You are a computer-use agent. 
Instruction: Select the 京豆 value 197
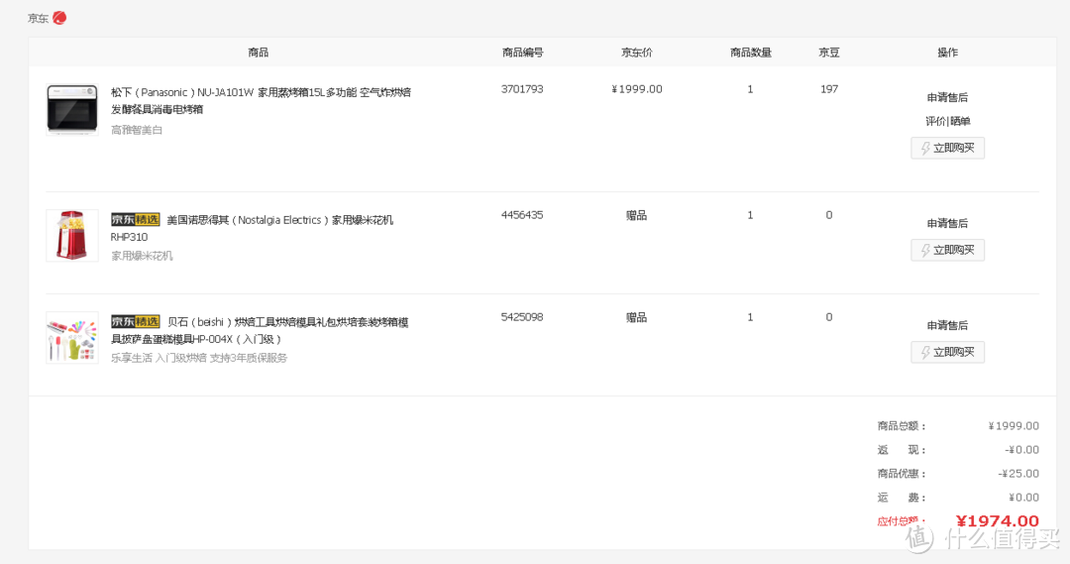coord(829,89)
